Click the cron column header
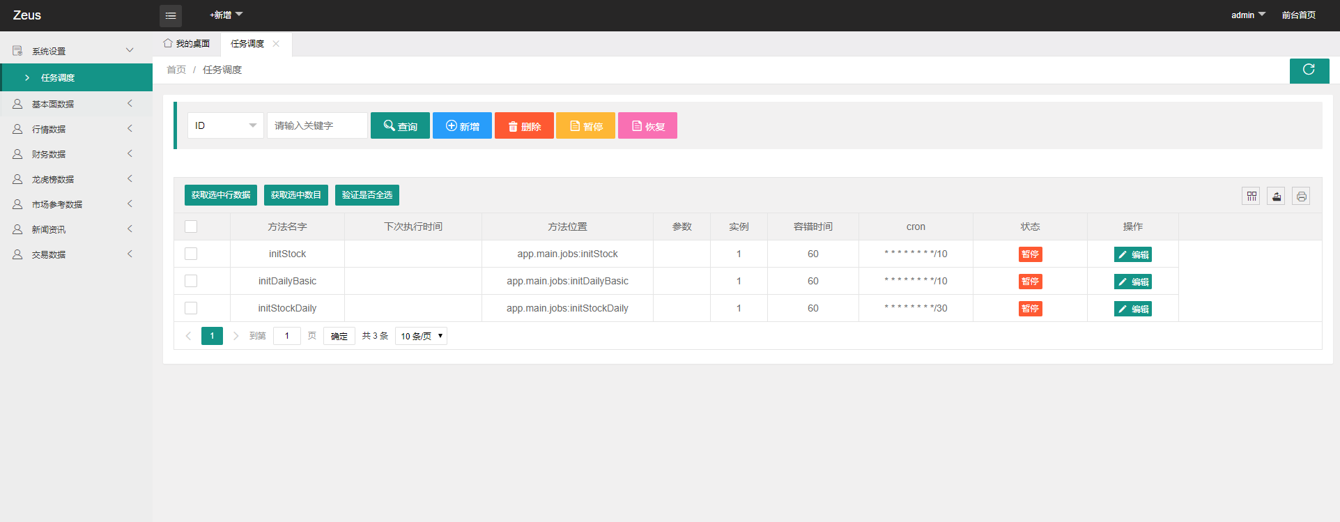This screenshot has width=1340, height=522. click(916, 227)
